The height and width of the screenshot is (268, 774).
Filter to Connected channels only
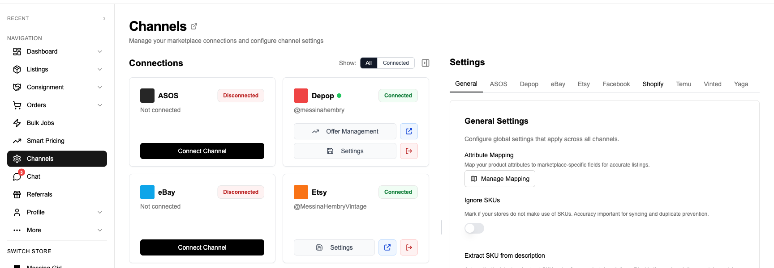click(x=396, y=63)
